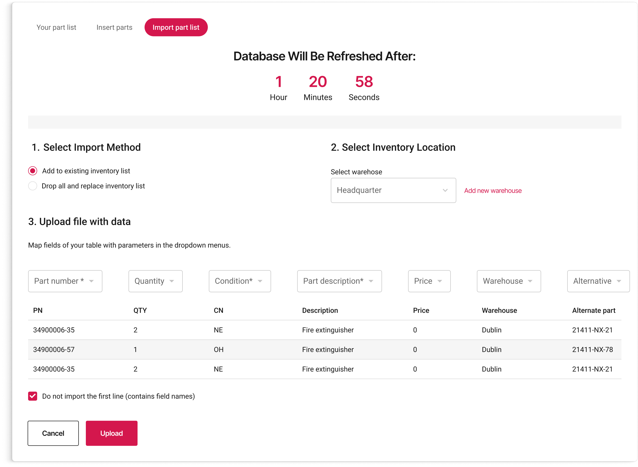Select Add to existing inventory list radio

[33, 171]
